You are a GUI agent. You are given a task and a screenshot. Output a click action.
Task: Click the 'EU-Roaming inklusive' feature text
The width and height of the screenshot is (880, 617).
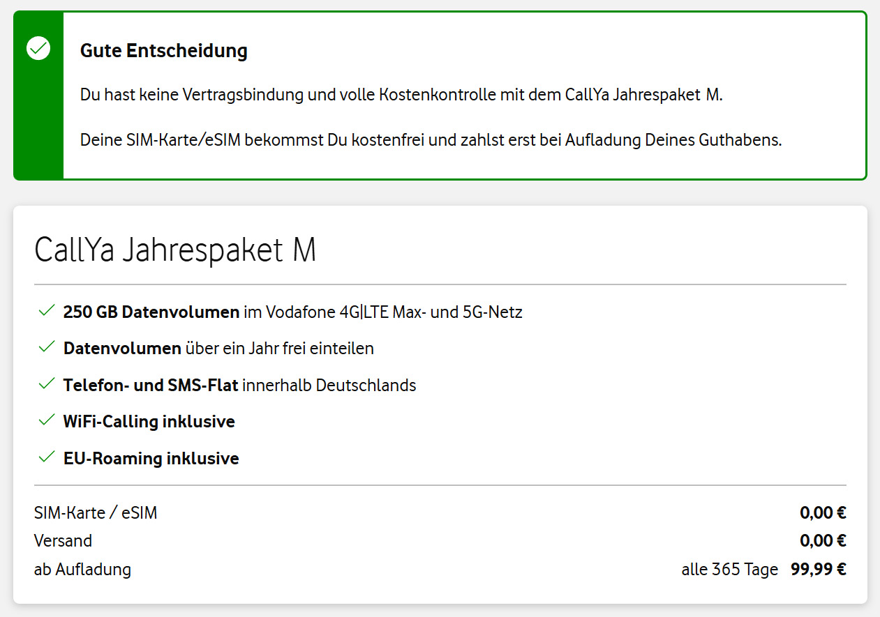[x=151, y=458]
